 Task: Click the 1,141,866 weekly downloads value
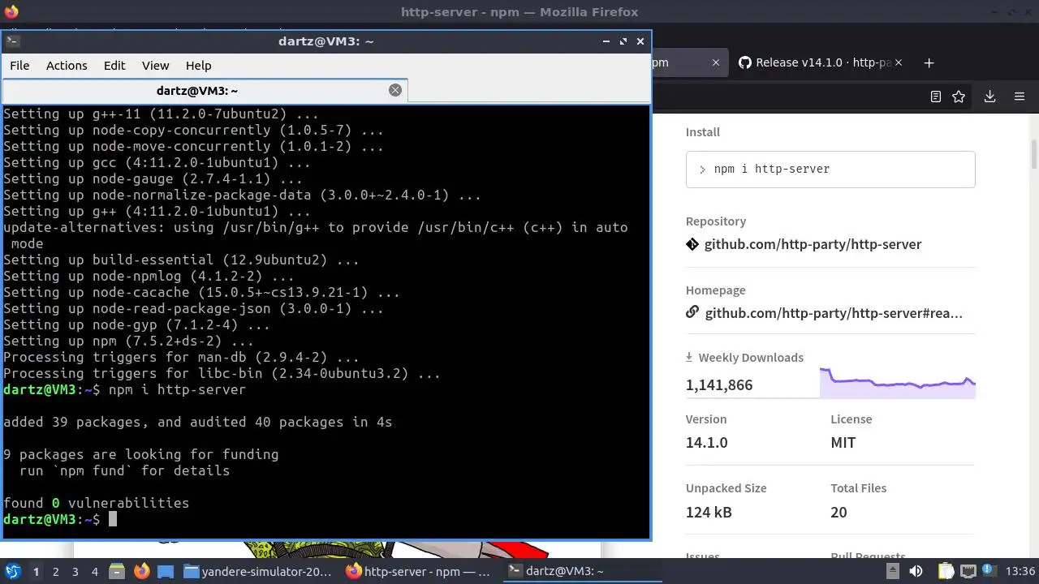(719, 385)
